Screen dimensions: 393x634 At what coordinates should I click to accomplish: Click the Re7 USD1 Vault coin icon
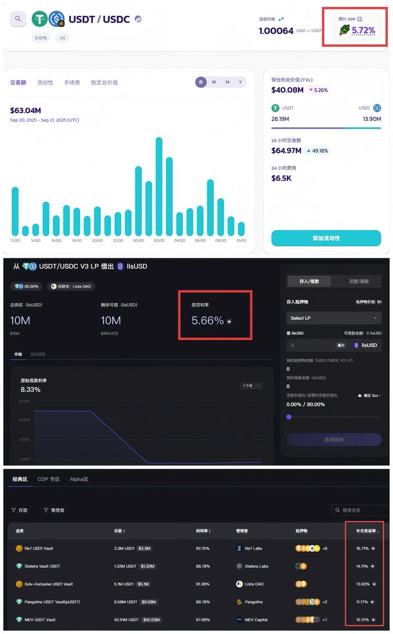click(x=19, y=548)
